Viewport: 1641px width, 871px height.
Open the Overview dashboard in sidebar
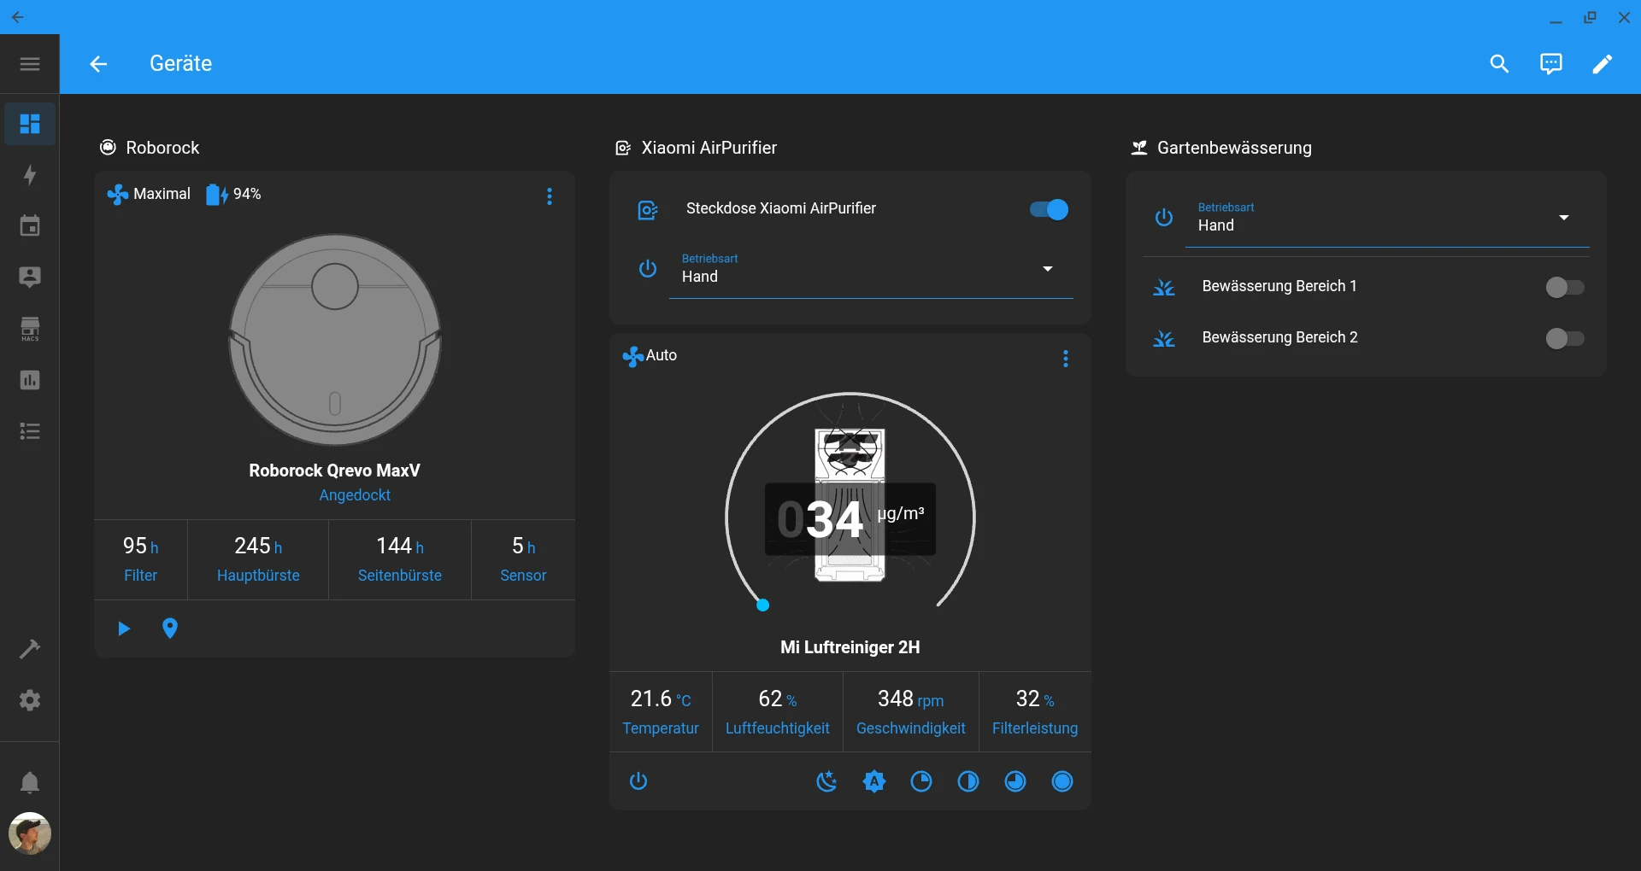click(30, 124)
